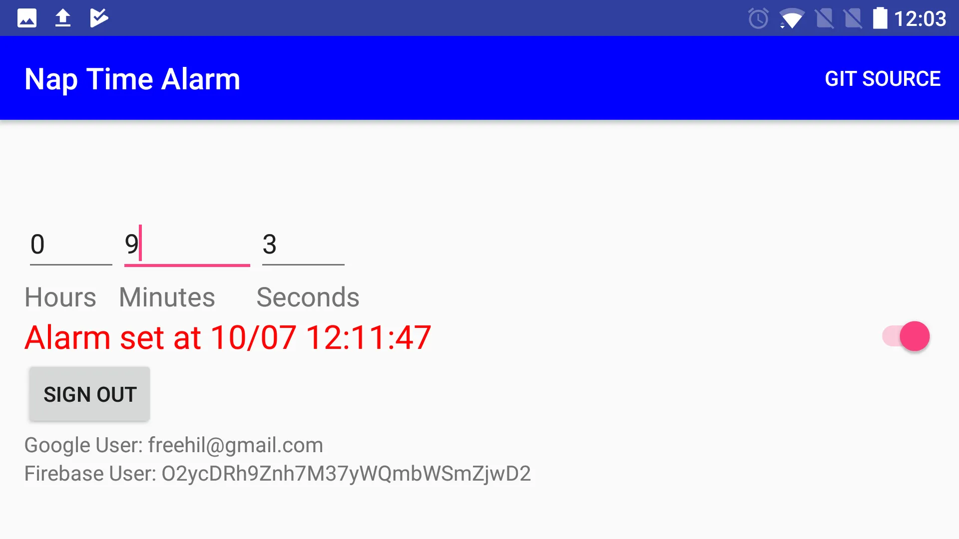Click the image/gallery icon in status bar
This screenshot has height=539, width=959.
tap(26, 18)
